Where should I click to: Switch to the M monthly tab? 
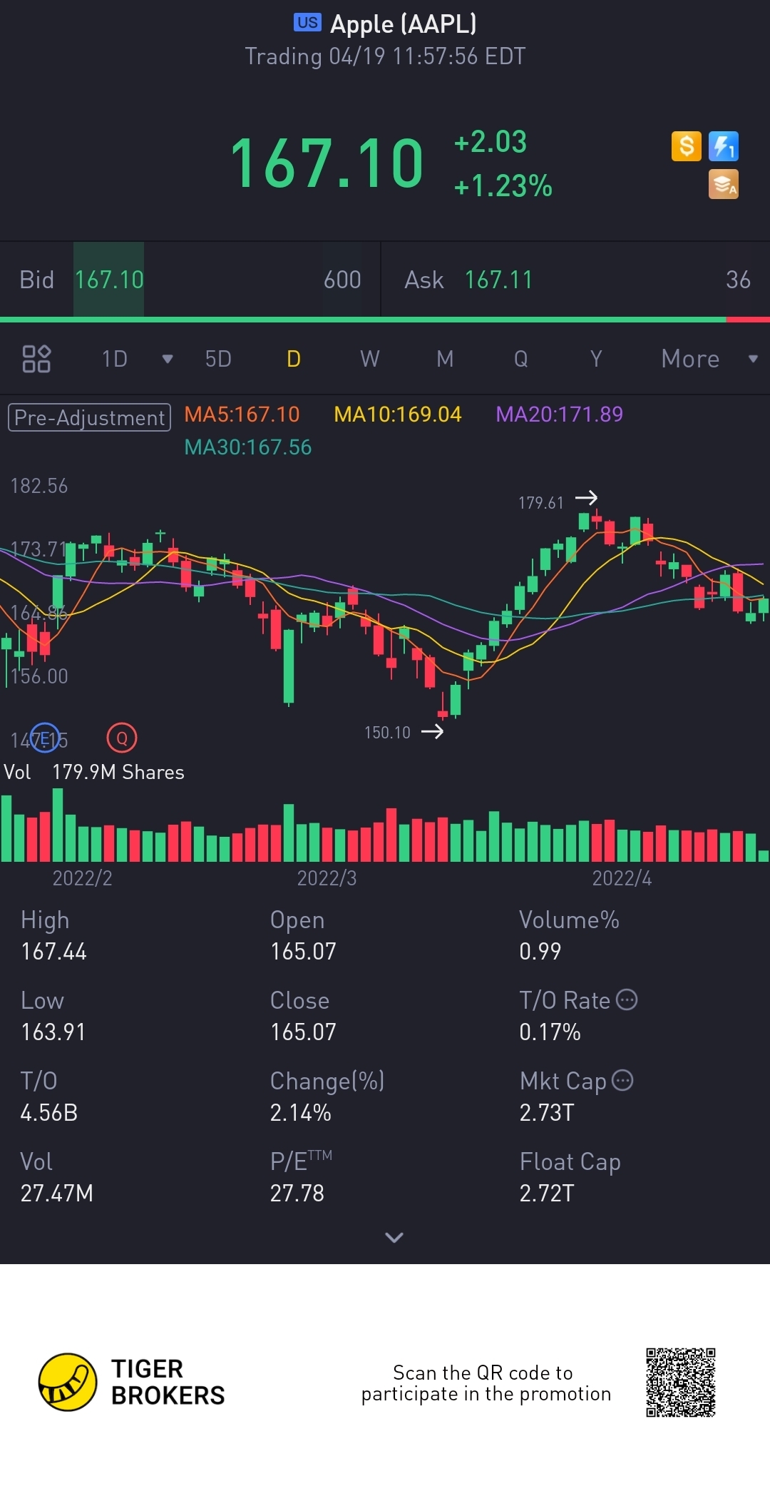[445, 359]
